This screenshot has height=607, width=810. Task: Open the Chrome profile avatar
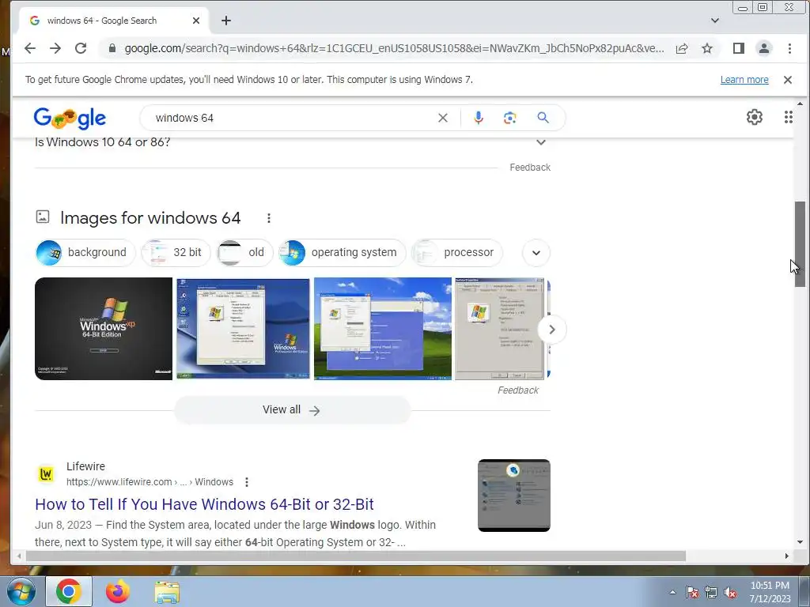click(763, 48)
